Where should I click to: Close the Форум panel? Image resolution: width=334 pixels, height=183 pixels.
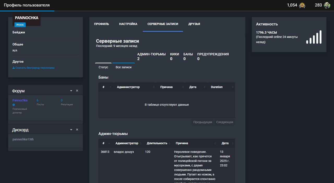(x=77, y=91)
